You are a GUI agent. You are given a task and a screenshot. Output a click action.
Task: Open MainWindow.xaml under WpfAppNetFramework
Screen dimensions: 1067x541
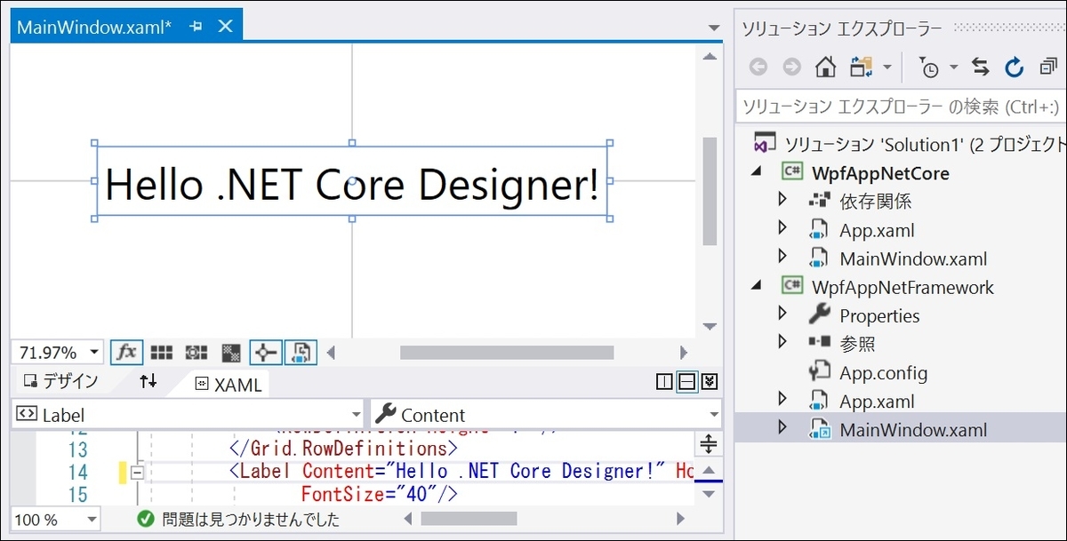click(913, 429)
